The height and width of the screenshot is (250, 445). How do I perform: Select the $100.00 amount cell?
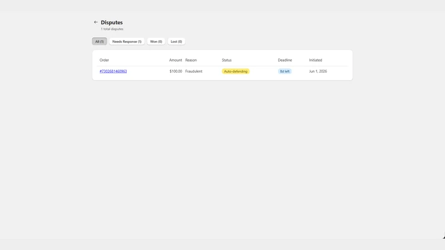pos(176,71)
